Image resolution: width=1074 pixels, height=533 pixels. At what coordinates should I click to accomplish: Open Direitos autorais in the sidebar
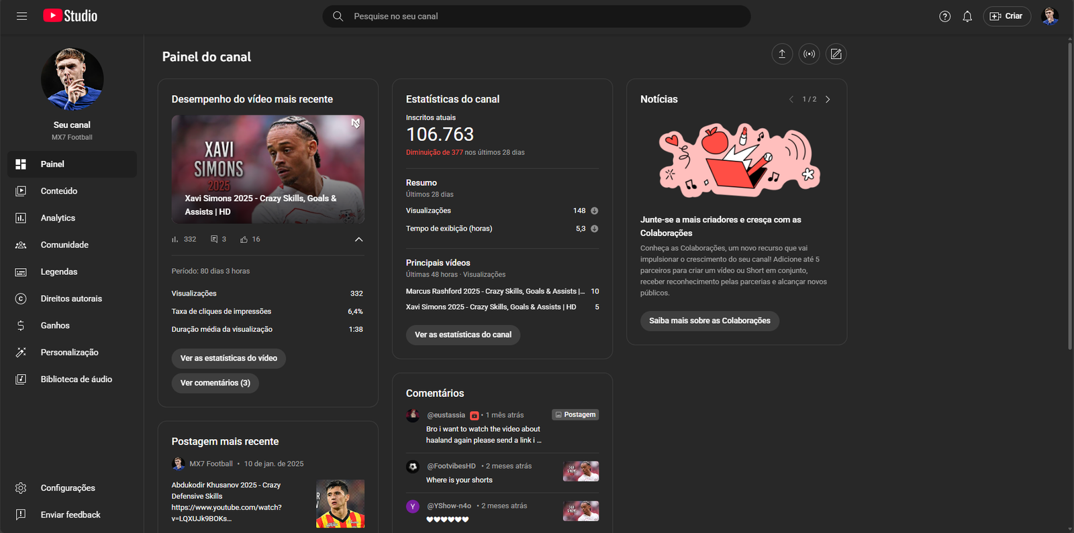(72, 298)
